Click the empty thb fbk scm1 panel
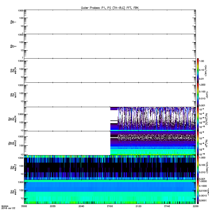This screenshot has height=222, width=209. (110, 95)
